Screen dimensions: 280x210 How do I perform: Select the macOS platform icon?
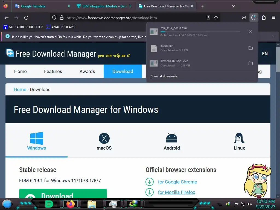104,138
